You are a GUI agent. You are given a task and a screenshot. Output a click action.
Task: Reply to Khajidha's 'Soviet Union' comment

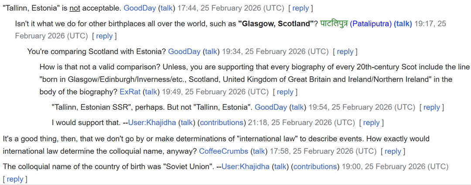(x=15, y=179)
